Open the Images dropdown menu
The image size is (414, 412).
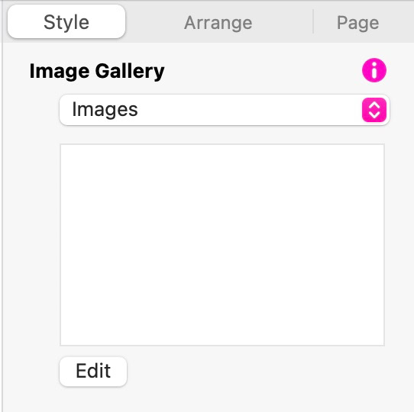(x=225, y=110)
